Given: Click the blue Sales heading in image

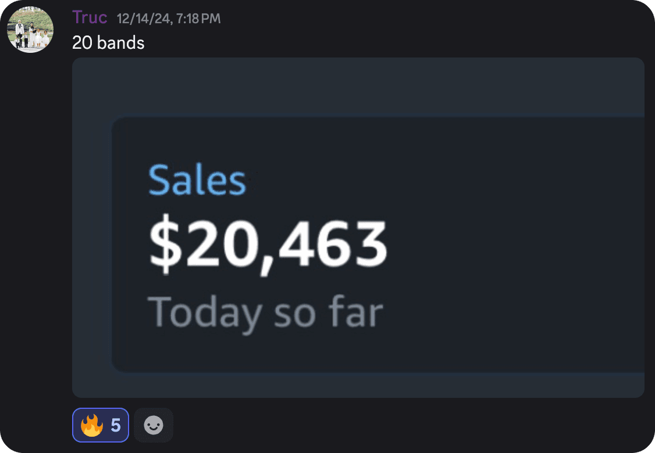Looking at the screenshot, I should (197, 180).
